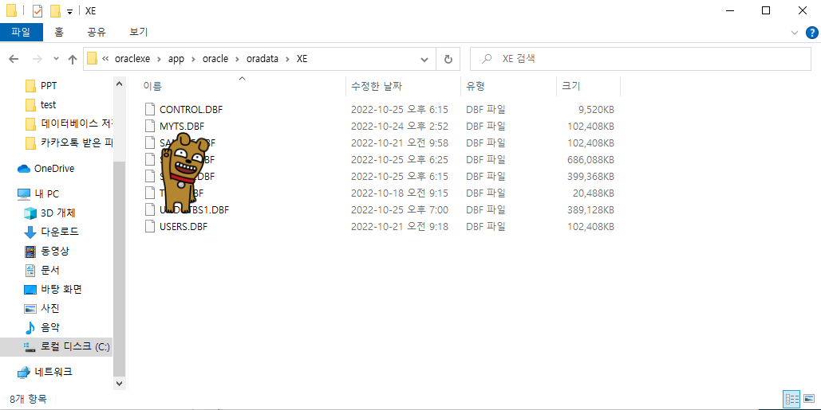The width and height of the screenshot is (821, 410).
Task: Click the USERS.DBF file icon
Action: (x=150, y=227)
